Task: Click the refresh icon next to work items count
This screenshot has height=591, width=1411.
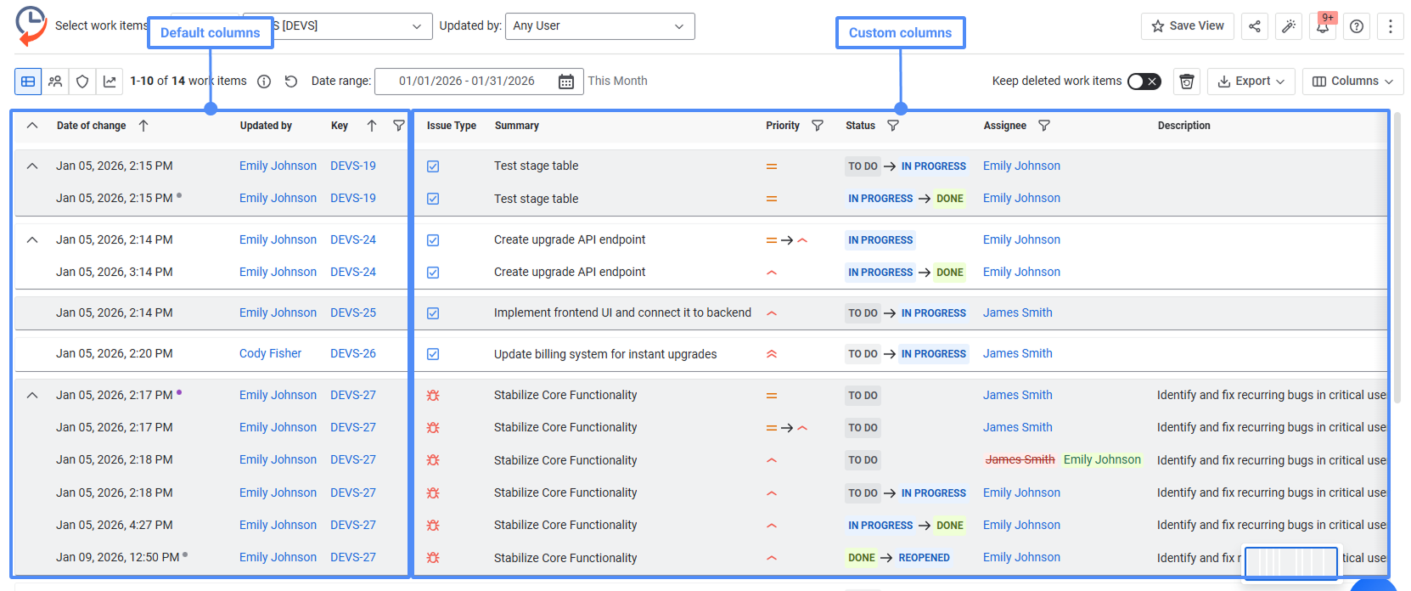Action: click(x=291, y=82)
